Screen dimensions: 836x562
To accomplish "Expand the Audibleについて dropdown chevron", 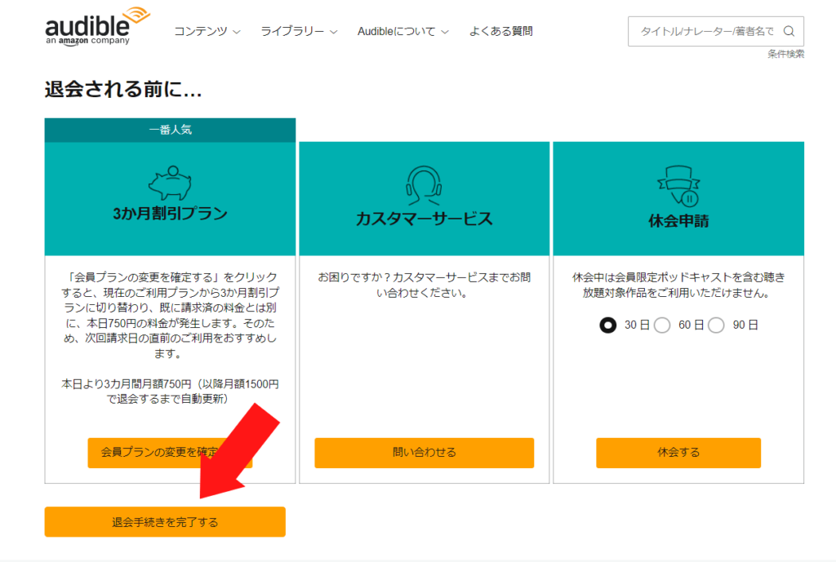I will pos(445,32).
